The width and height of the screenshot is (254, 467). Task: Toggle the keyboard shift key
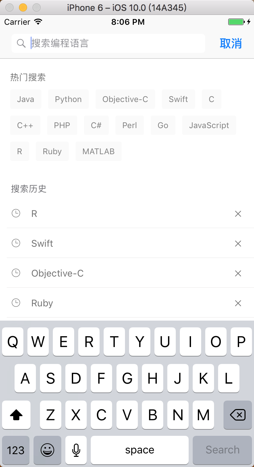coord(16,415)
